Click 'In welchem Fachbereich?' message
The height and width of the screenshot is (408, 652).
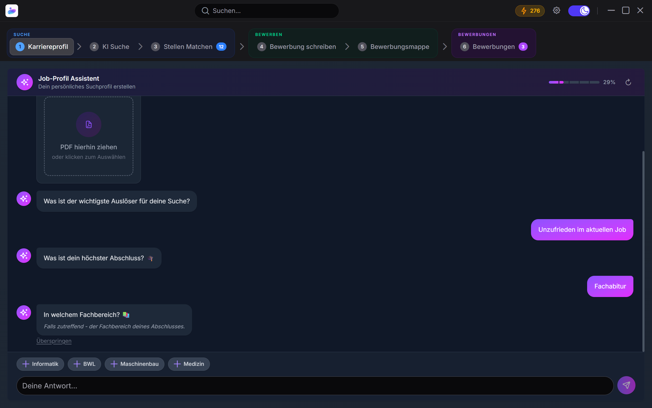click(114, 320)
